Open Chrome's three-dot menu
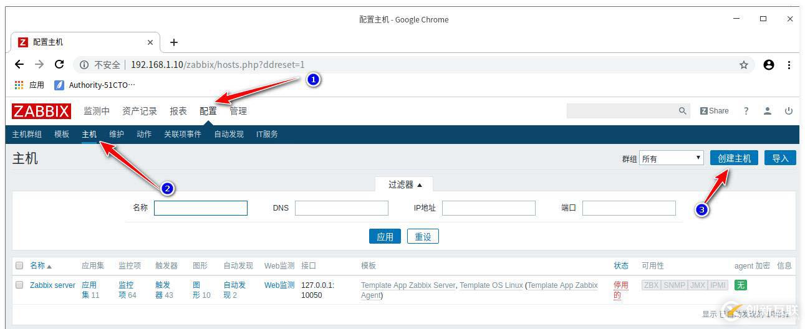The height and width of the screenshot is (329, 805). pos(789,65)
